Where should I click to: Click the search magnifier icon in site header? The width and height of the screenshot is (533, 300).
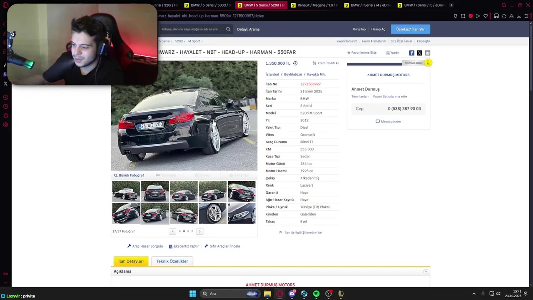[228, 29]
